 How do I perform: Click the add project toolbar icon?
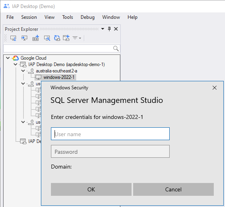66,38
